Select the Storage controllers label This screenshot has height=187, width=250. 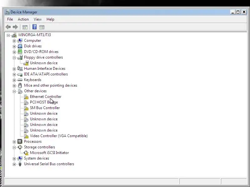[39, 147]
